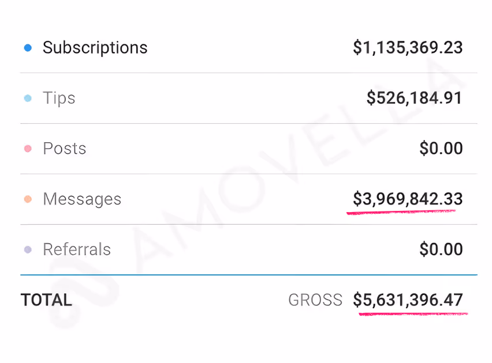Click the GROSS label
The image size is (492, 363).
point(315,300)
